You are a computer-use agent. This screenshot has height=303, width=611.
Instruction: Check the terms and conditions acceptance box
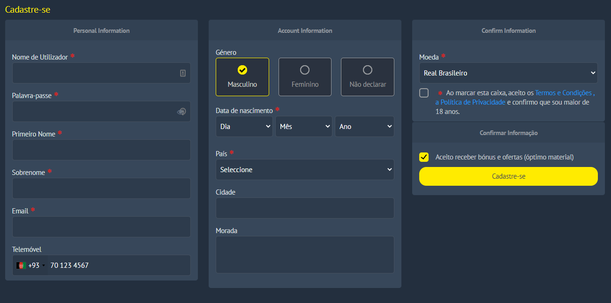point(424,93)
